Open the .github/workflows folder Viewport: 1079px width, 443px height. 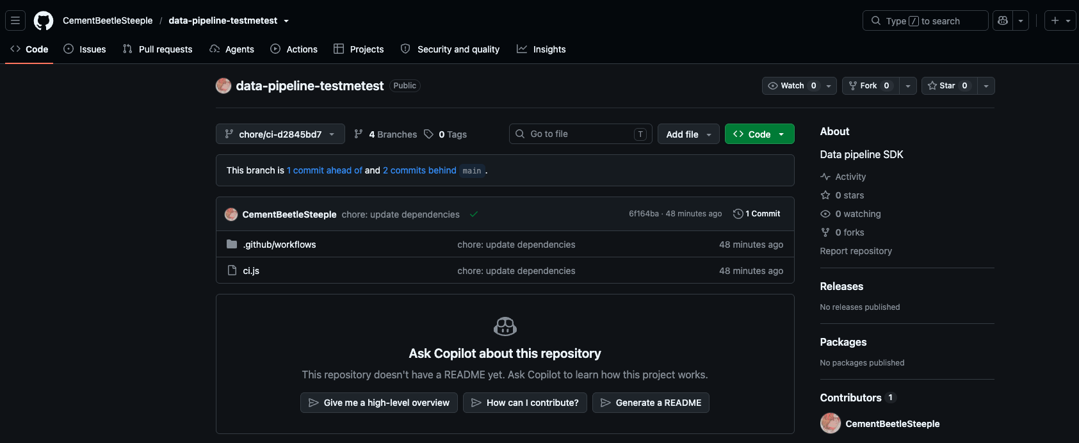pyautogui.click(x=280, y=245)
